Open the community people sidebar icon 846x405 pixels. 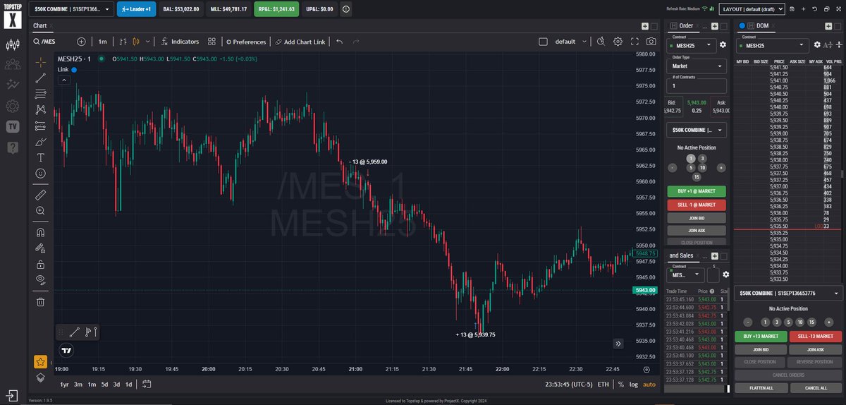pos(12,65)
